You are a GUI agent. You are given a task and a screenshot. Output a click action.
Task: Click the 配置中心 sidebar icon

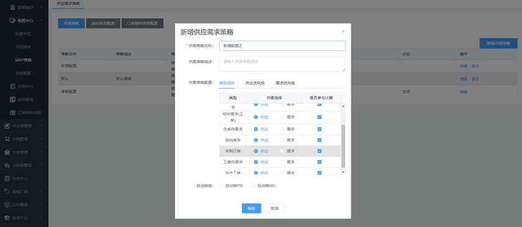point(12,20)
